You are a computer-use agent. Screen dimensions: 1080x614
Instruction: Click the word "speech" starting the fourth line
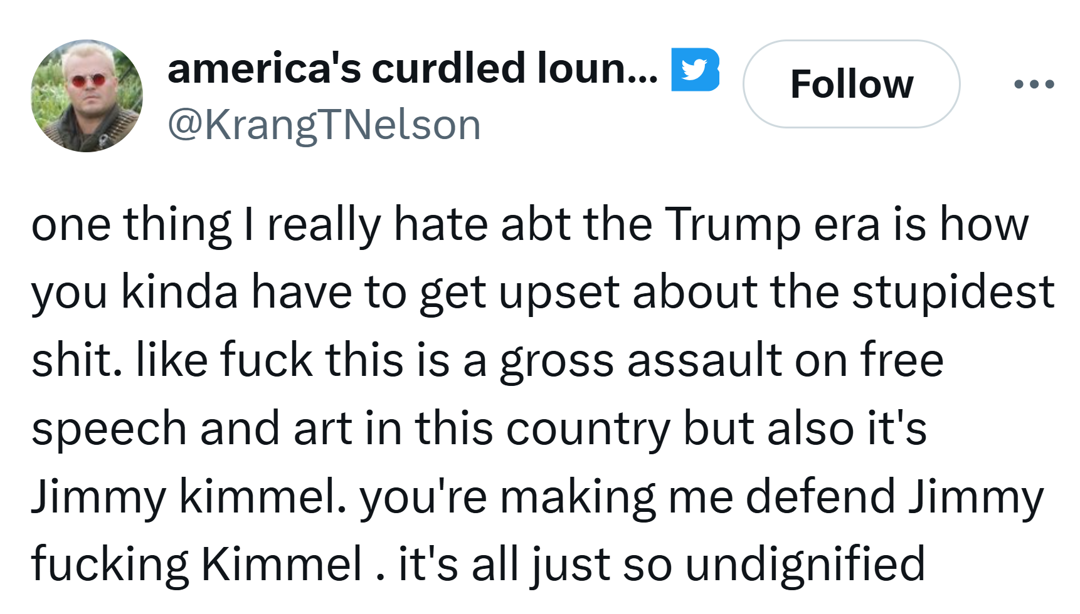click(x=109, y=429)
